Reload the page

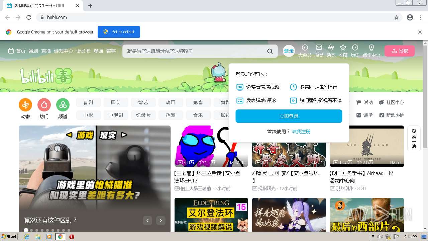click(29, 17)
